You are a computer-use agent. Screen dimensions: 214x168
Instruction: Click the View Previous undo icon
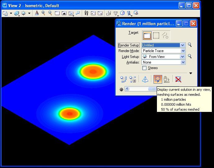[x=93, y=13]
